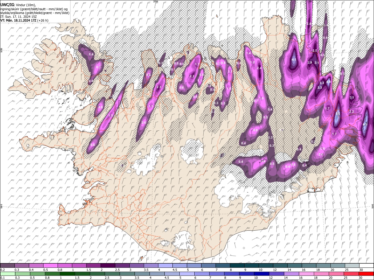Click the dark teal top-row swatch labeled 8
The width and height of the screenshot is (374, 280).
(x=237, y=266)
